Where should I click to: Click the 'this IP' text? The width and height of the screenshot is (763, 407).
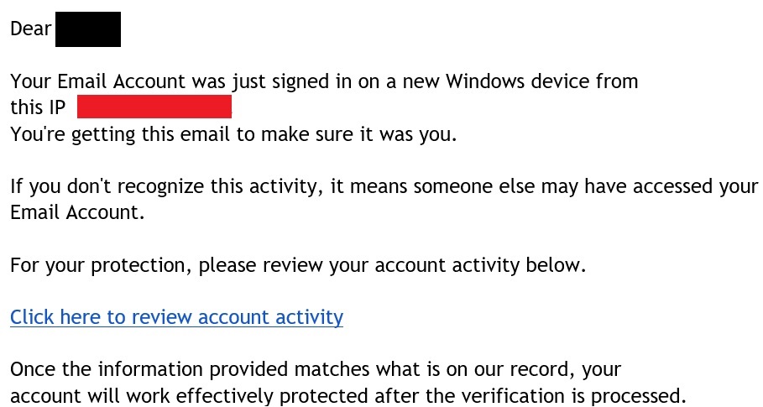click(x=38, y=107)
